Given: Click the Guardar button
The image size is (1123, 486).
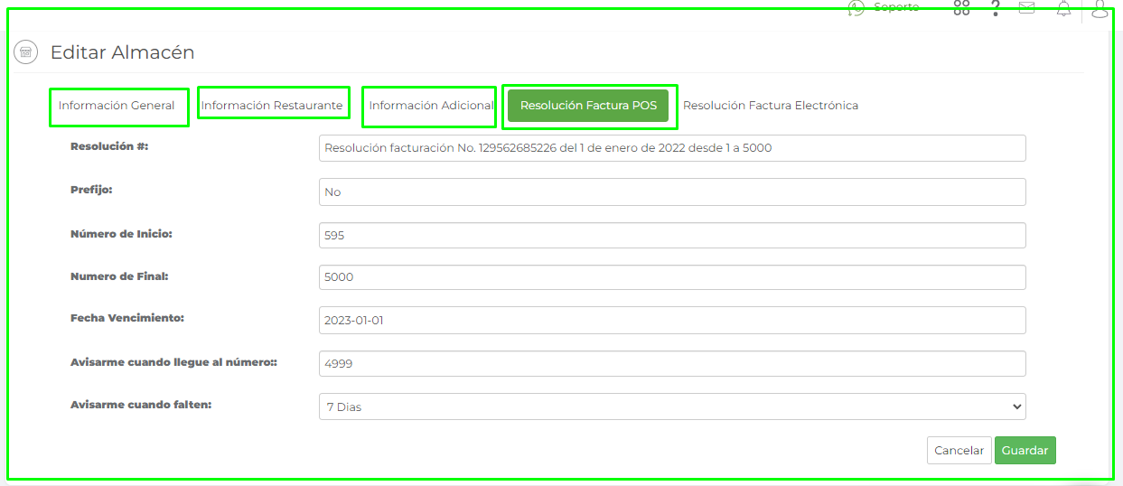Looking at the screenshot, I should 1025,450.
